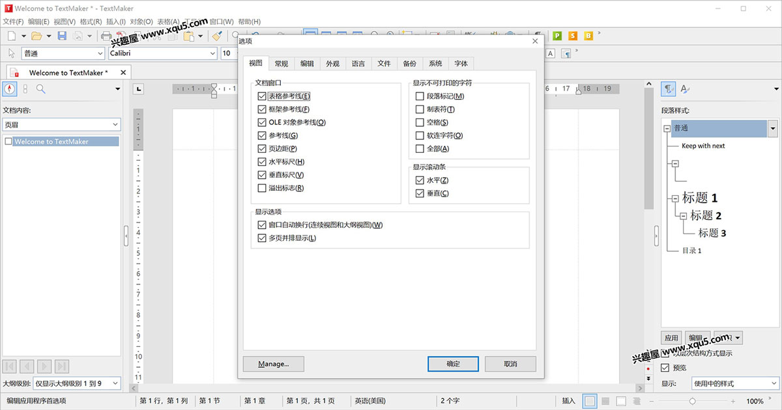Click the red dot browse button near scrollbar
This screenshot has width=782, height=410.
click(x=648, y=368)
